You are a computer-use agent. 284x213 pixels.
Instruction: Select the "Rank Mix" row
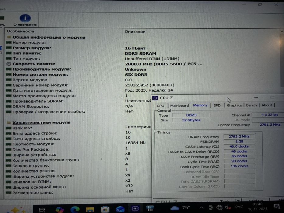click(x=78, y=128)
